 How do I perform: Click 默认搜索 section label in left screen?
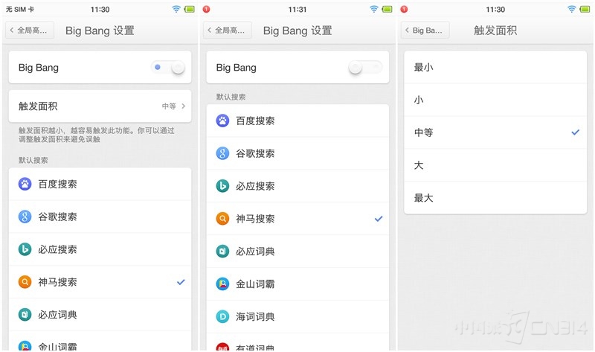click(x=33, y=160)
